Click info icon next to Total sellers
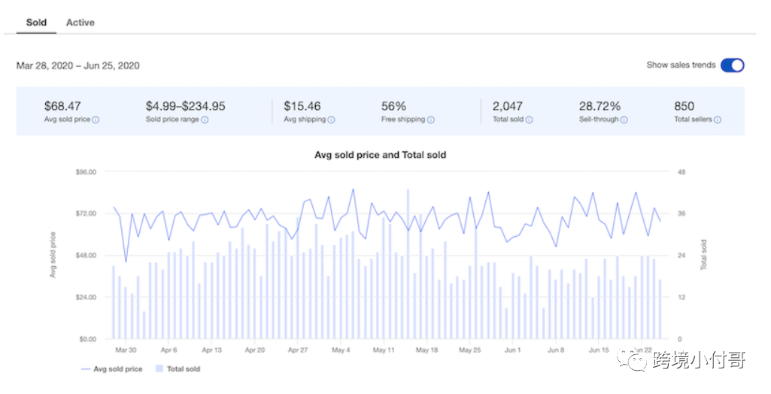Screen dimensions: 771x394 point(718,120)
